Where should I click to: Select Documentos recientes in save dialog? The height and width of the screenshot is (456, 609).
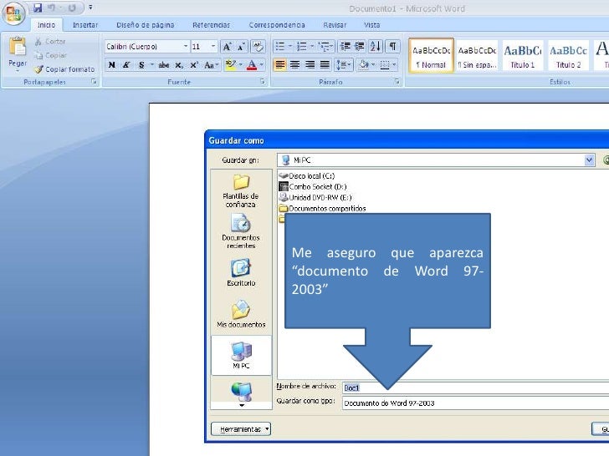click(x=241, y=231)
